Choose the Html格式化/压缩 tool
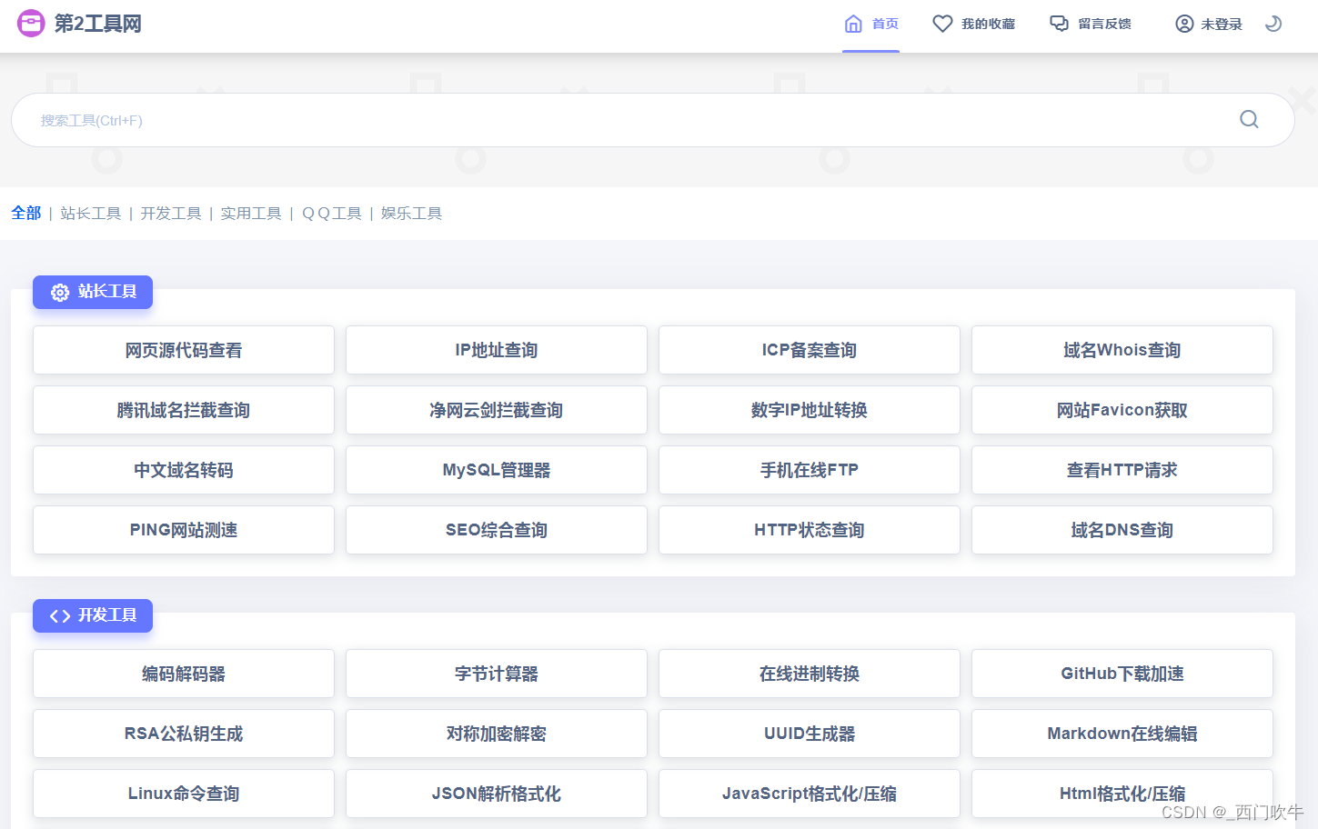Image resolution: width=1318 pixels, height=829 pixels. tap(1122, 794)
